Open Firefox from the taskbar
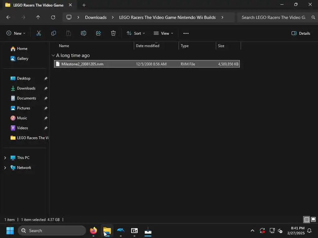Viewport: 318px width, 238px height. (93, 231)
